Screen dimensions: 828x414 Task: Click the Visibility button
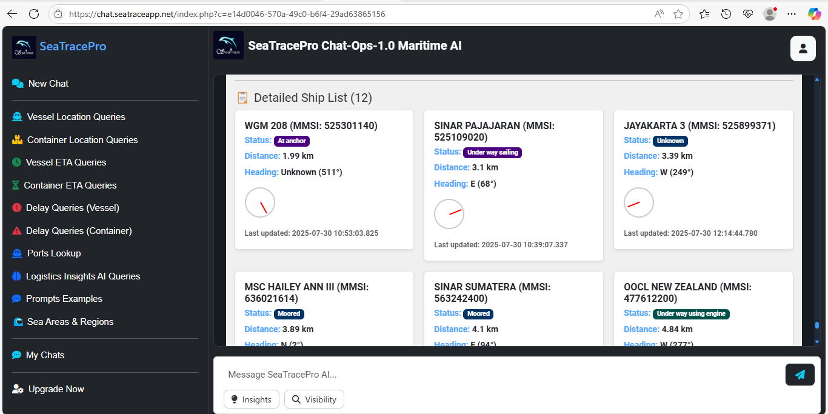[x=314, y=399]
